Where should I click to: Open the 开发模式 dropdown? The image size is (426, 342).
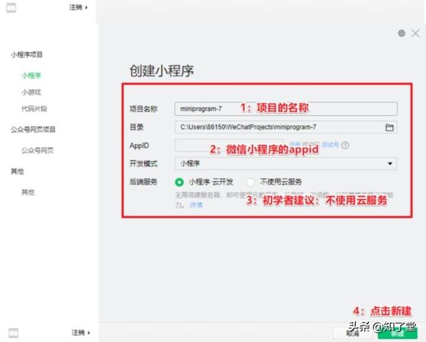tap(286, 164)
